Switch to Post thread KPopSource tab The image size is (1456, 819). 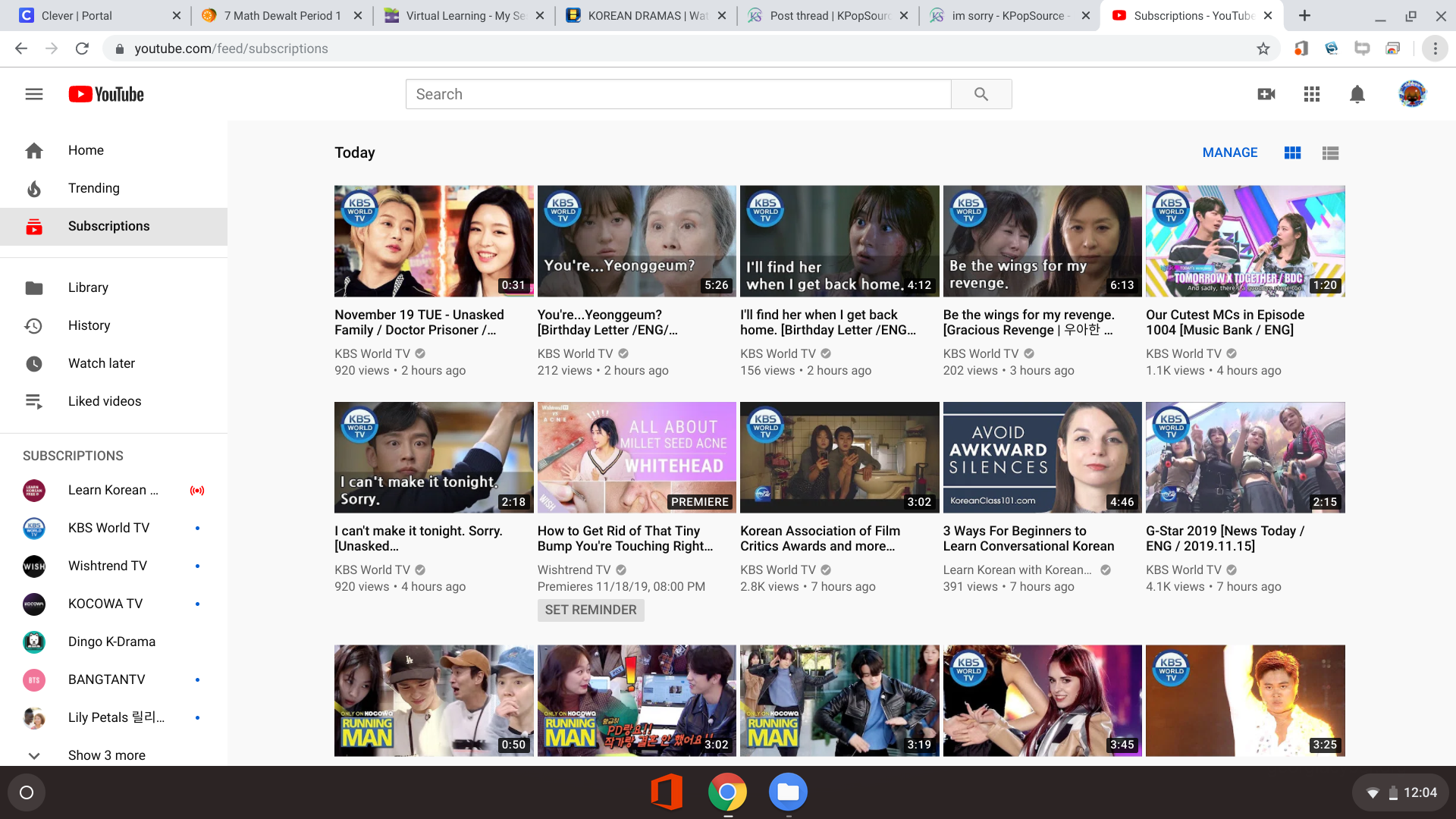pos(829,15)
